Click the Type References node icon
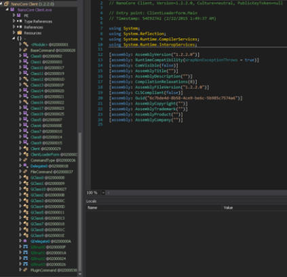The width and height of the screenshot is (287, 277). point(20,21)
